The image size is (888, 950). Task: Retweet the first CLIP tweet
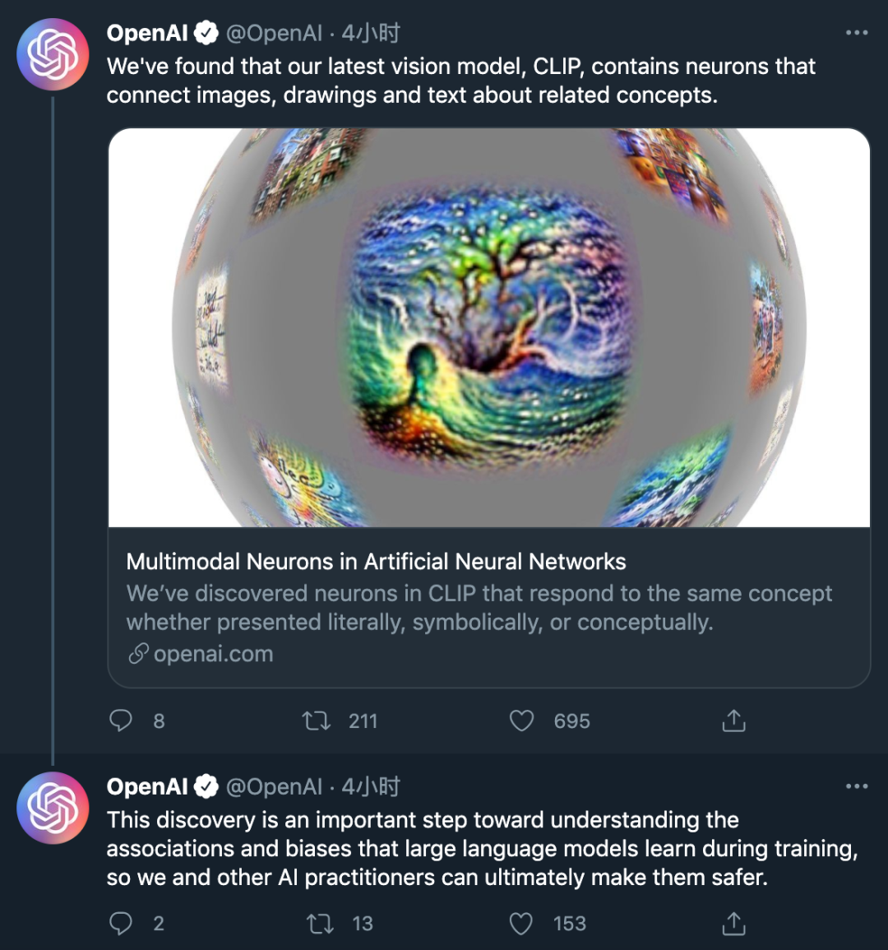[317, 721]
